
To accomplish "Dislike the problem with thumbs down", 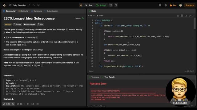I will [x=13, y=104].
